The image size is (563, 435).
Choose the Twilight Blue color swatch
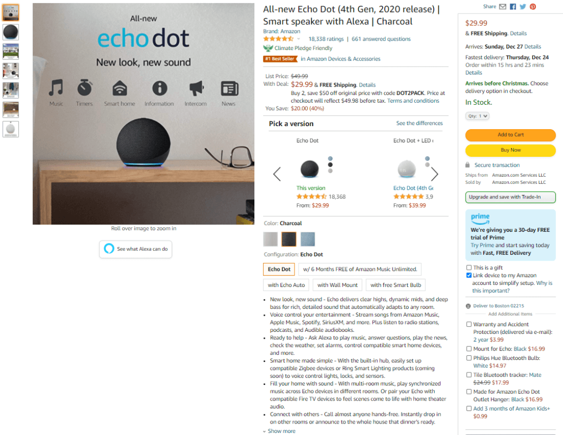pyautogui.click(x=308, y=239)
